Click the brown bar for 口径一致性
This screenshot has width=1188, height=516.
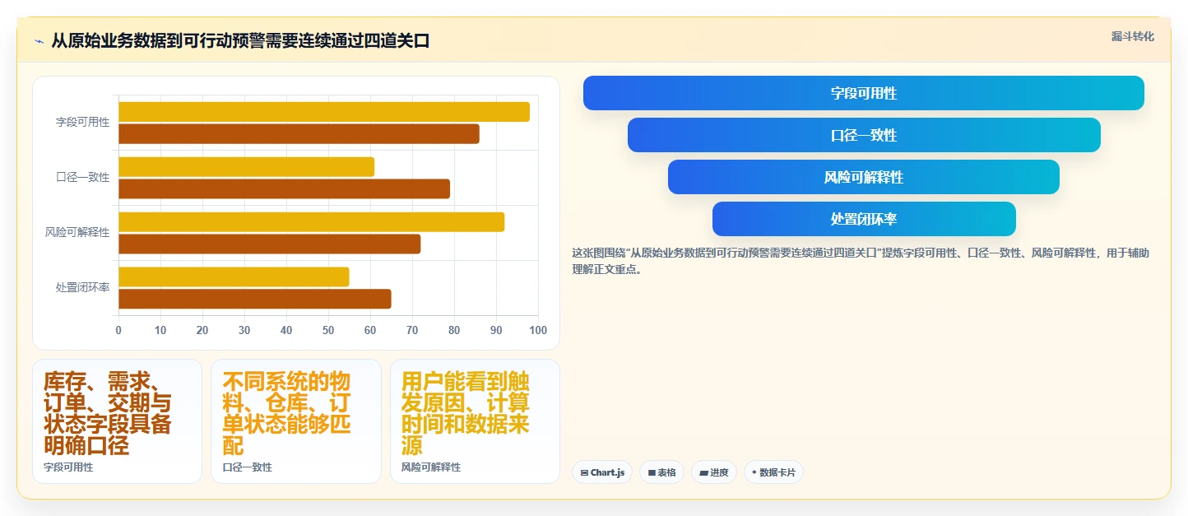(x=284, y=188)
